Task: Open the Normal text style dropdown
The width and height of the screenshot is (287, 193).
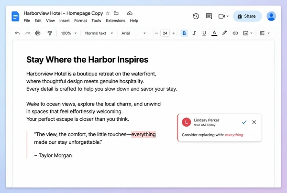Action: click(99, 33)
